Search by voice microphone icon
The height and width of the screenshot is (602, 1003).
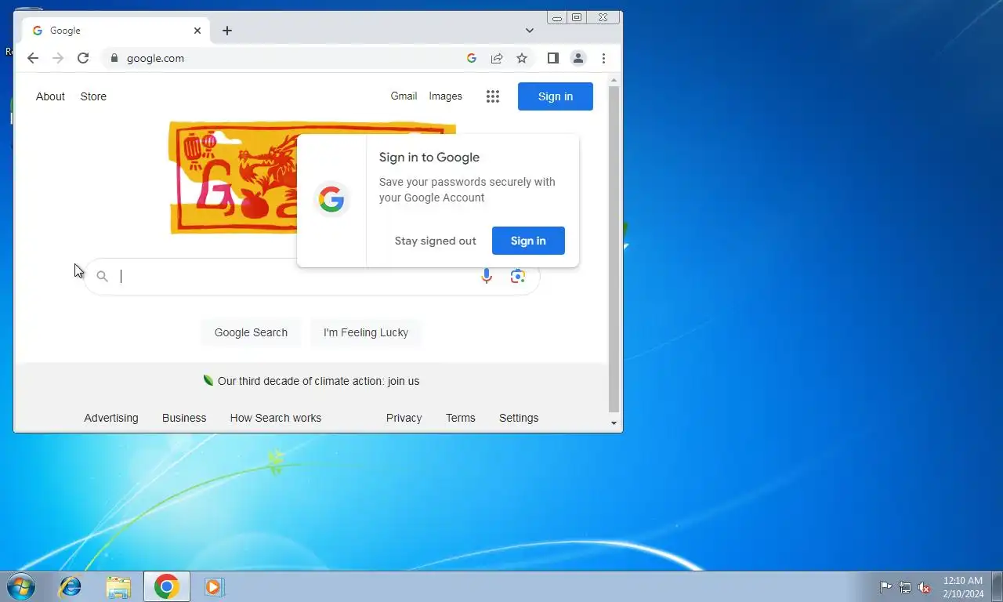[x=487, y=276]
